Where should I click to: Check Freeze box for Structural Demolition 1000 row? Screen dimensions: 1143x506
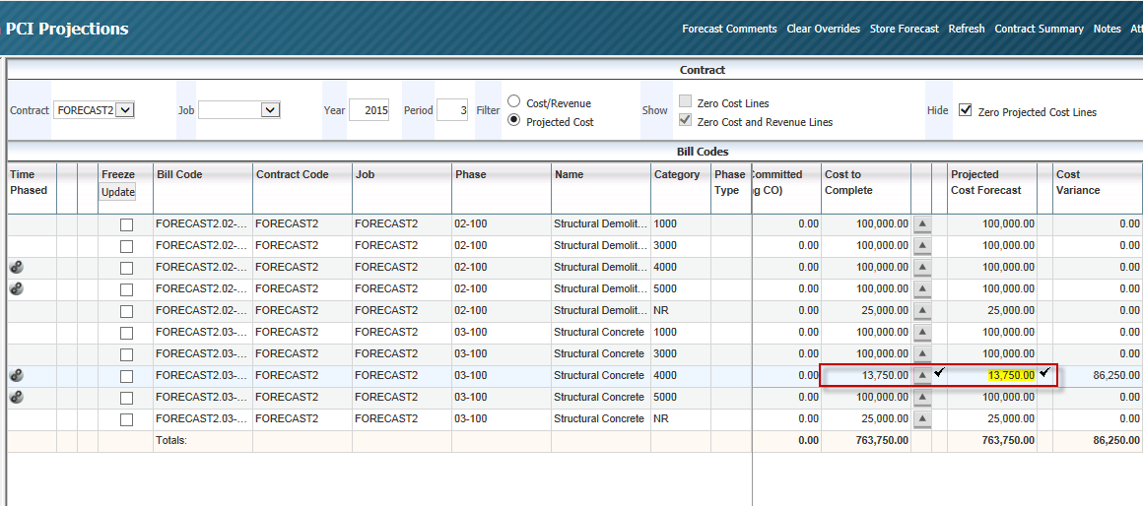click(127, 225)
